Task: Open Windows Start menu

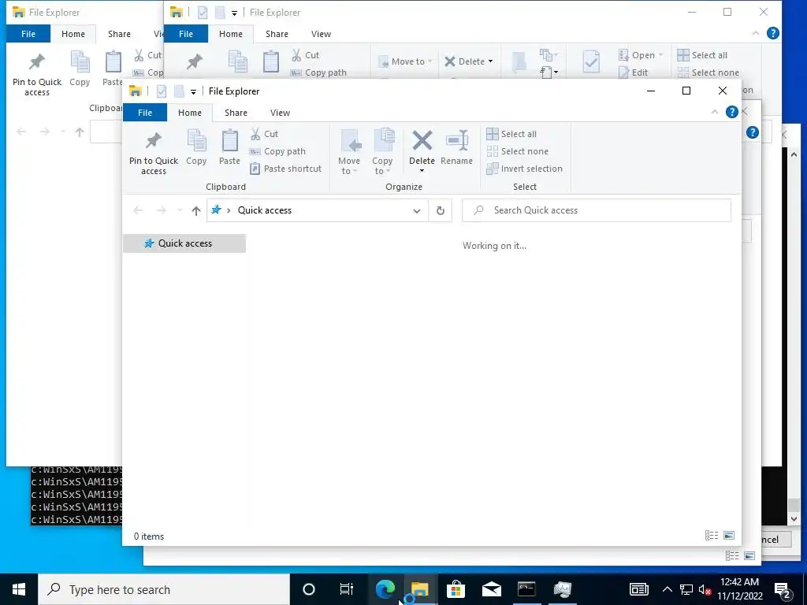Action: click(19, 589)
